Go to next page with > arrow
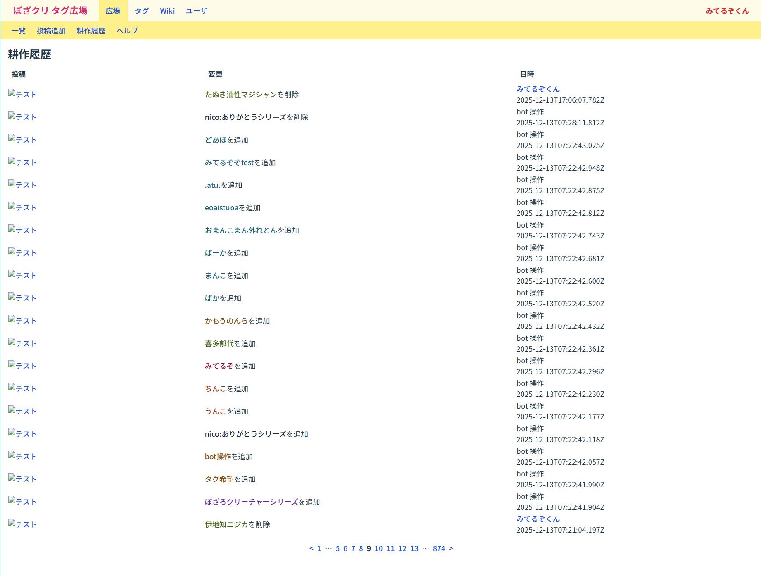The image size is (761, 576). pyautogui.click(x=451, y=548)
